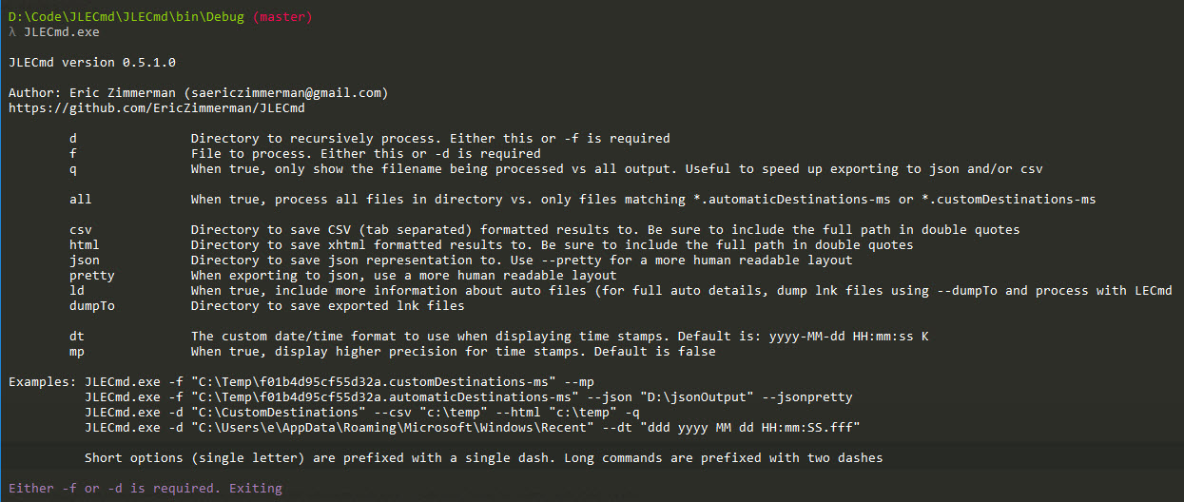Click the 'json' option name
Viewport: 1184px width, 502px height.
(x=84, y=261)
